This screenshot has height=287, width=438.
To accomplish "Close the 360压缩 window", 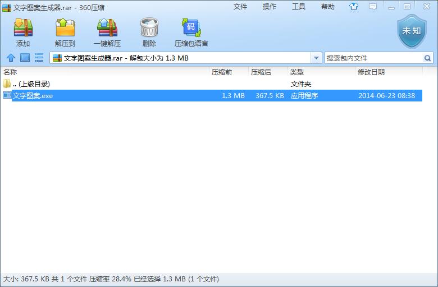I will tap(427, 6).
